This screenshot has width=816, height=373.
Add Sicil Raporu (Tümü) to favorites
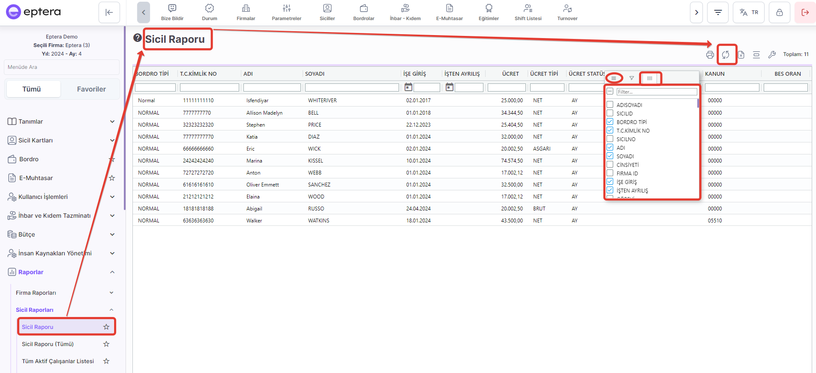click(x=106, y=344)
